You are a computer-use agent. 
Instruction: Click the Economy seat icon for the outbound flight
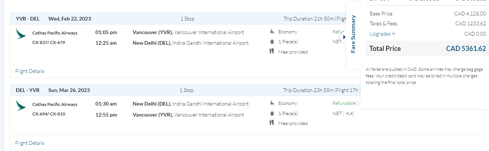[x=272, y=32]
